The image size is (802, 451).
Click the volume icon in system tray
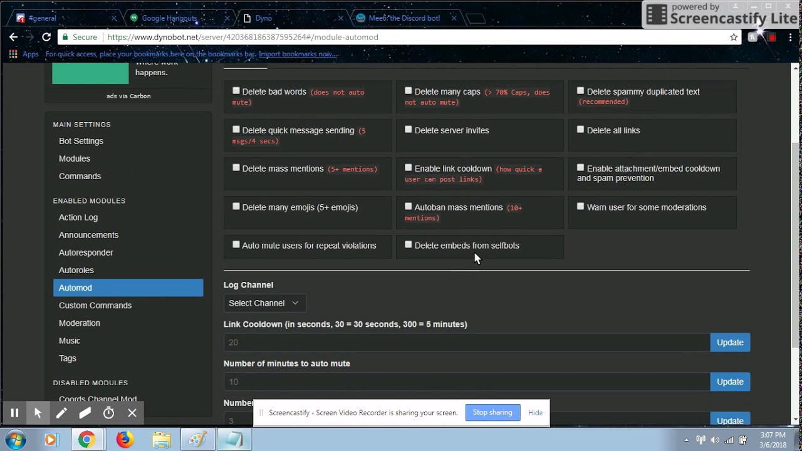click(x=715, y=440)
